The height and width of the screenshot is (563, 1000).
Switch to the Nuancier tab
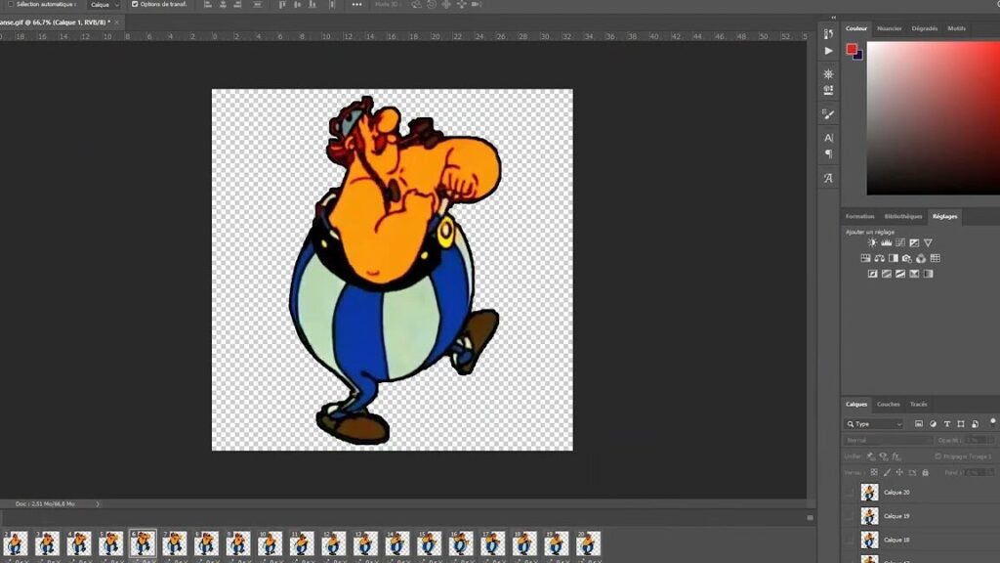click(889, 28)
